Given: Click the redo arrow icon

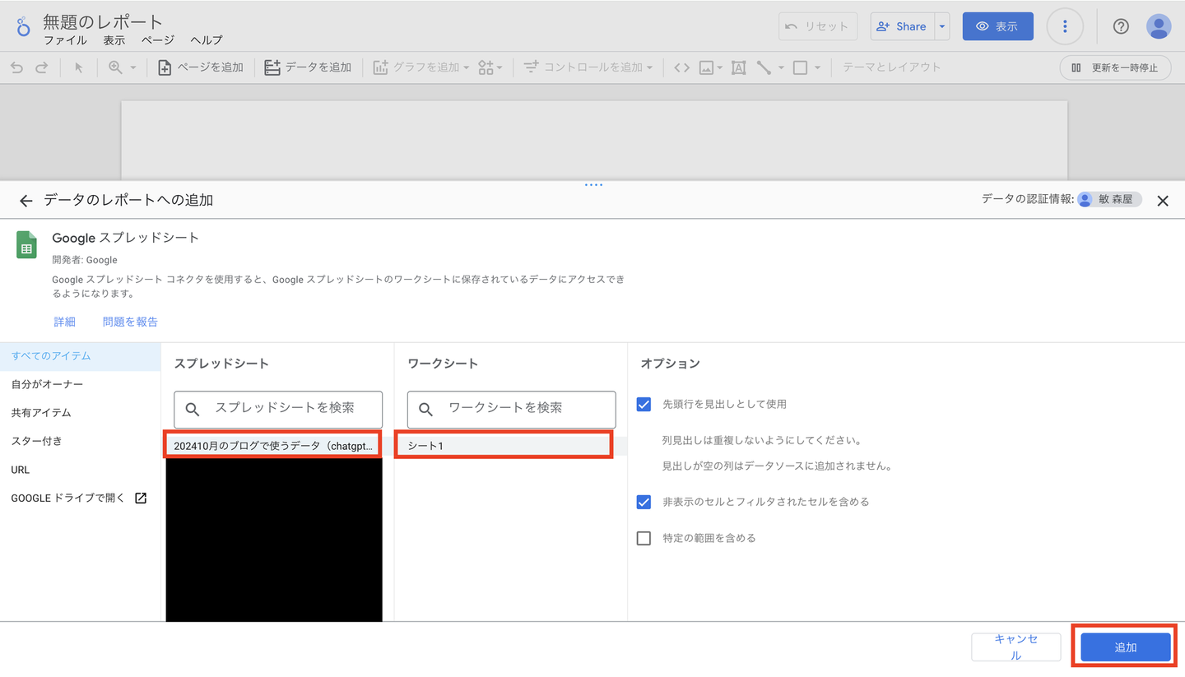Looking at the screenshot, I should click(41, 67).
